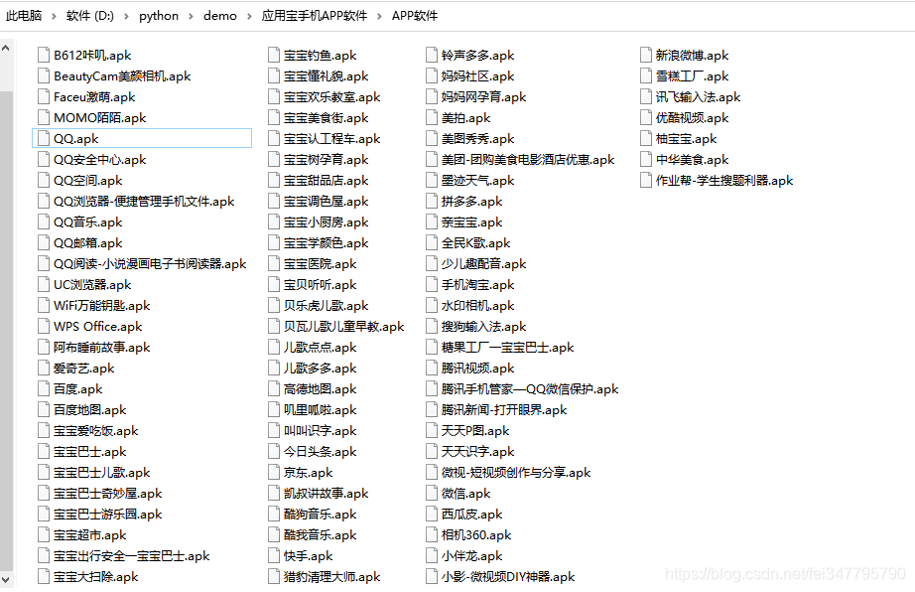Viewport: 915px width, 592px height.
Task: Open 应用宝手机APP软件 breadcrumb folder
Action: pyautogui.click(x=315, y=16)
